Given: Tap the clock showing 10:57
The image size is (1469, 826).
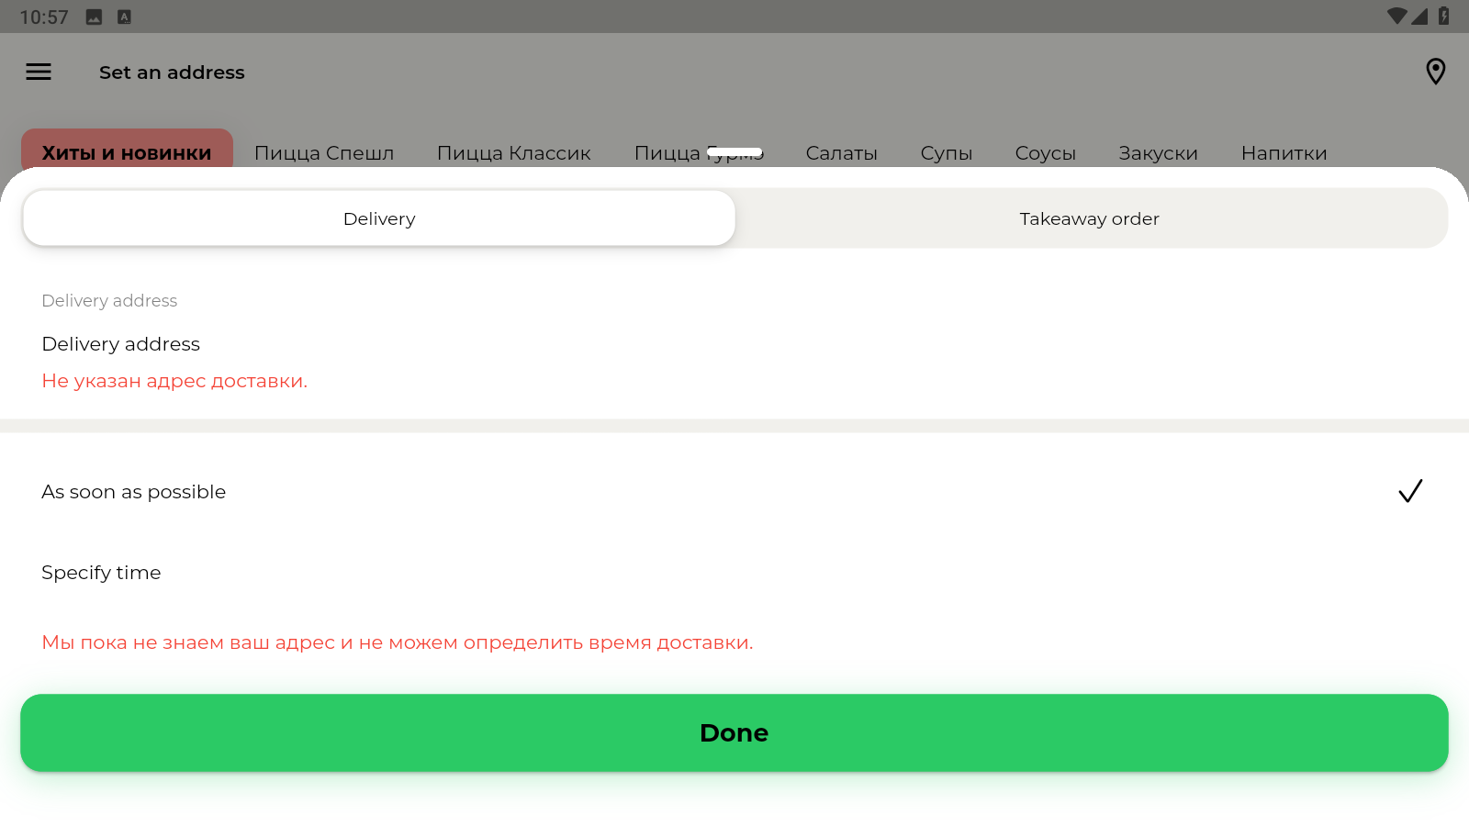Looking at the screenshot, I should [44, 17].
